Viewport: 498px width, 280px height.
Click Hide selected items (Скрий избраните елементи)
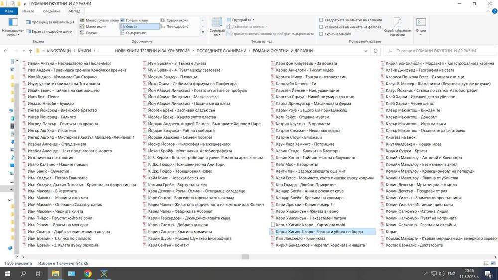pos(397,27)
